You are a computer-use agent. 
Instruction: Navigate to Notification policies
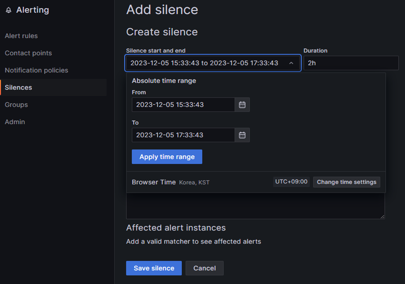(x=36, y=70)
